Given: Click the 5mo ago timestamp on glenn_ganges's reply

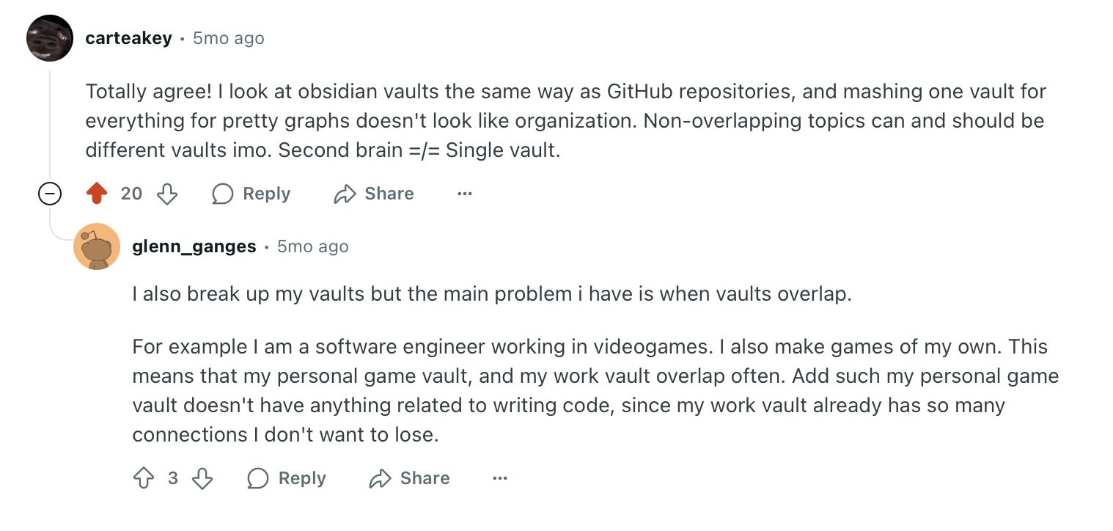Looking at the screenshot, I should tap(313, 246).
